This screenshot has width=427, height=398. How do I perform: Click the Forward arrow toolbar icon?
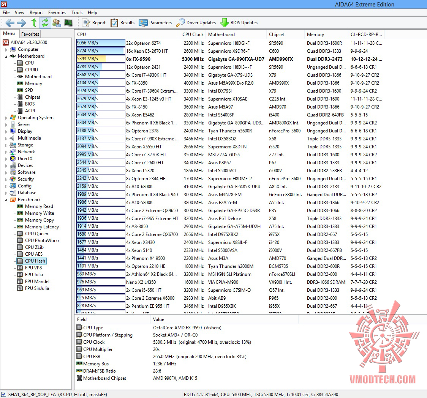(22, 23)
